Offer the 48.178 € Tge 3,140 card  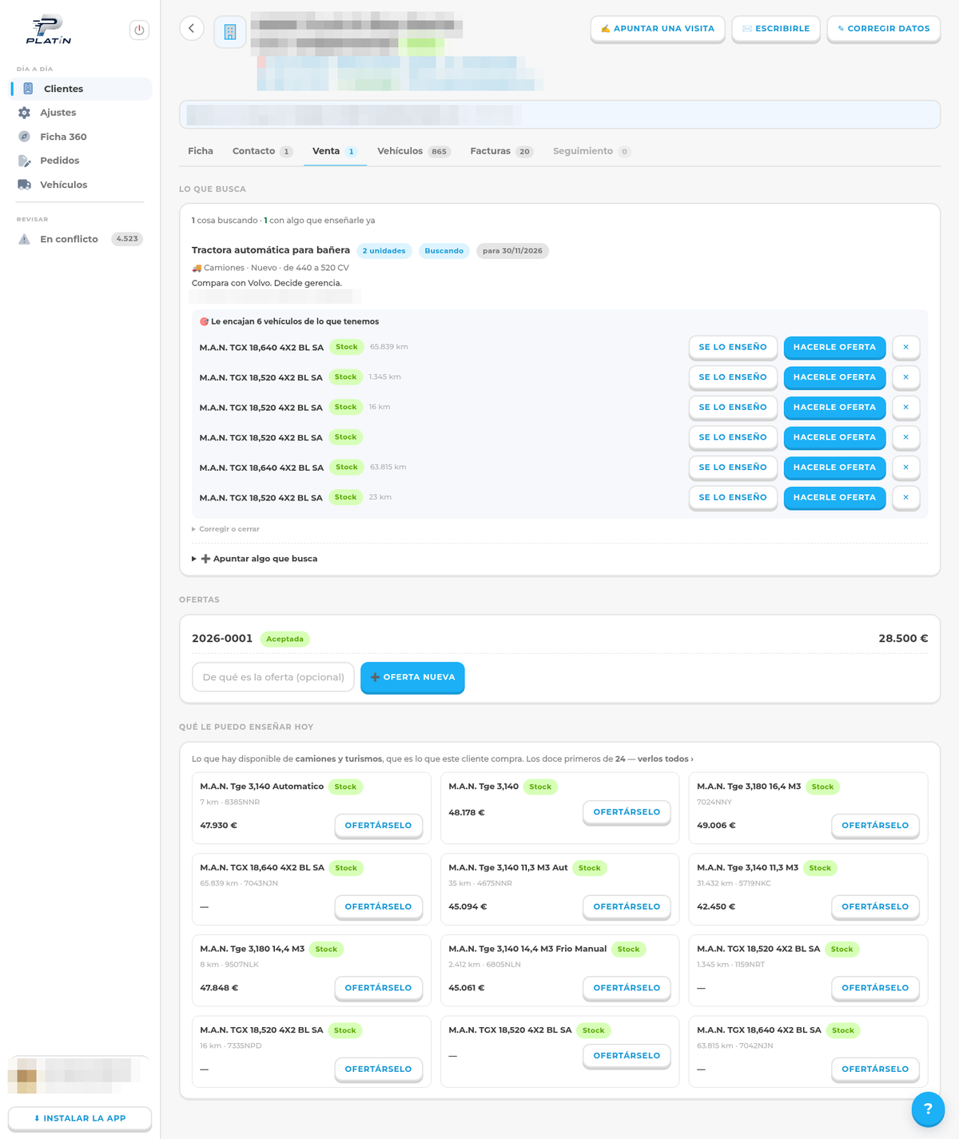pyautogui.click(x=627, y=812)
